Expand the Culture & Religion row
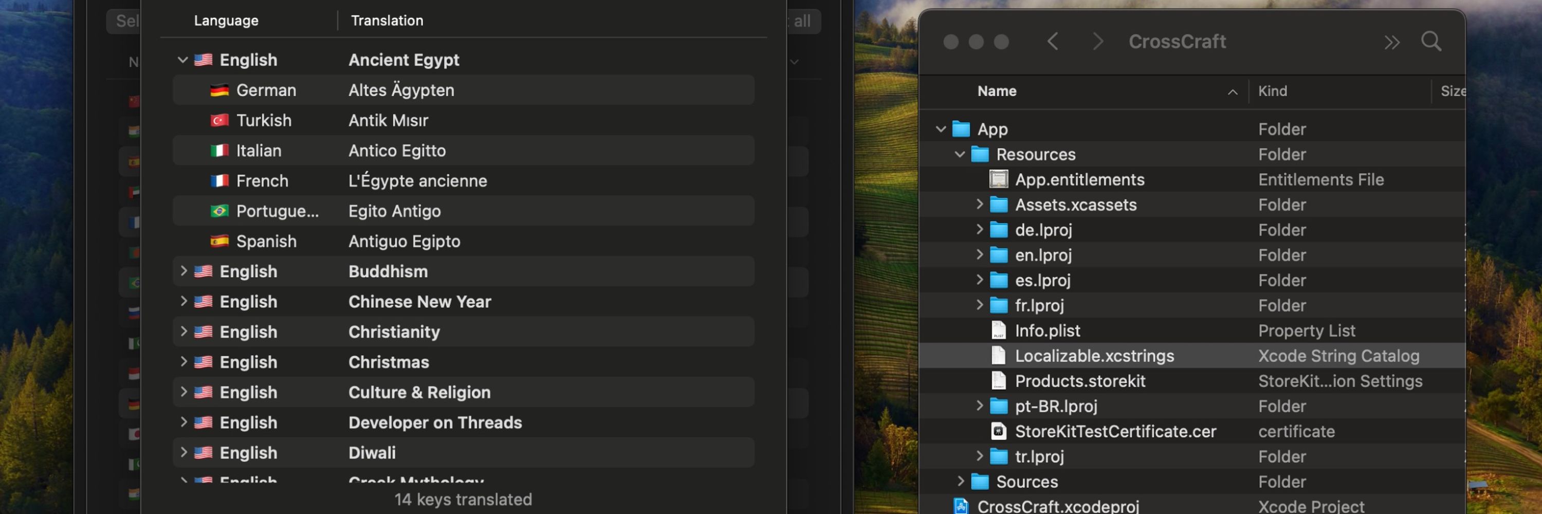This screenshot has height=514, width=1542. [184, 392]
